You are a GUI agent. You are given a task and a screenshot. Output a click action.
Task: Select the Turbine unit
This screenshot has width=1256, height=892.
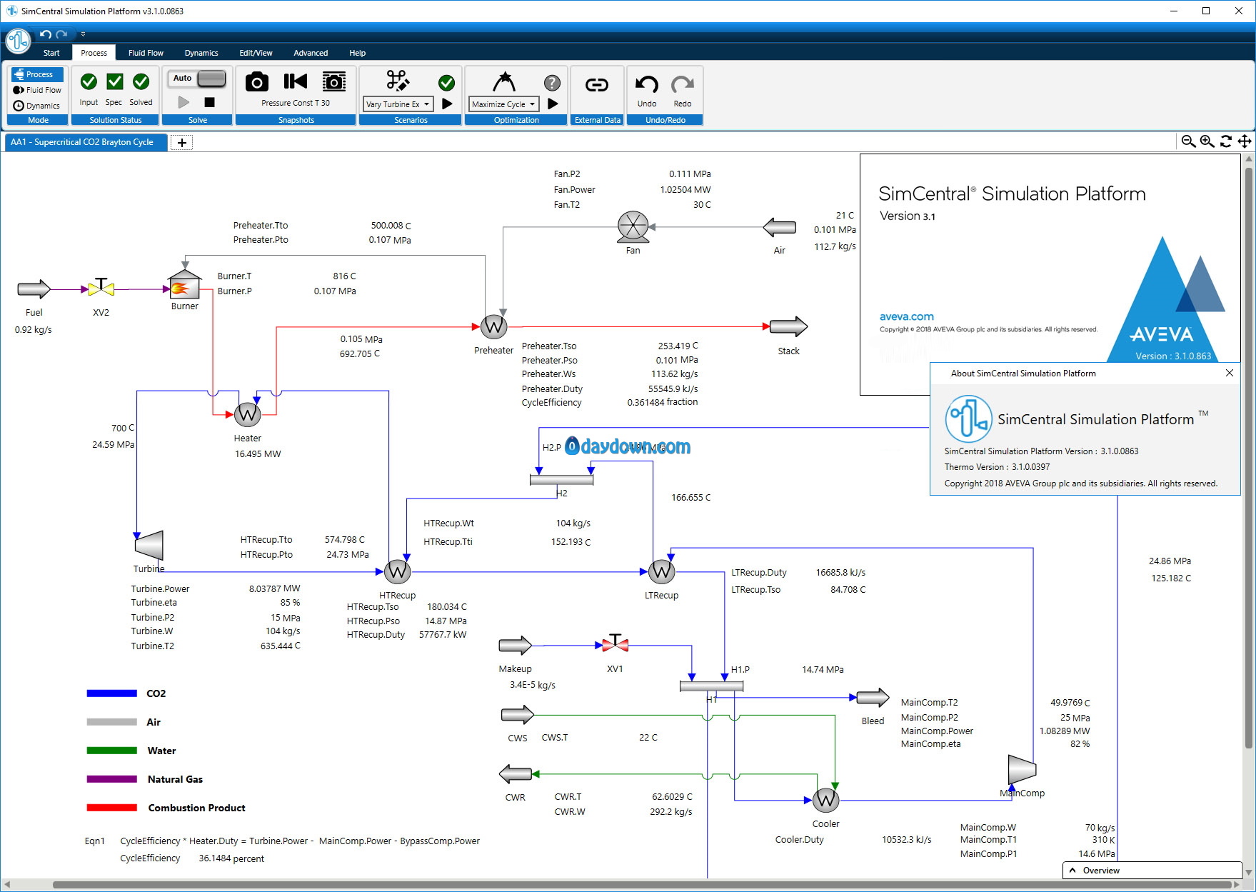[x=149, y=546]
